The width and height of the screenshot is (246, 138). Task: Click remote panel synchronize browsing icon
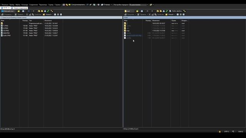coord(184,11)
